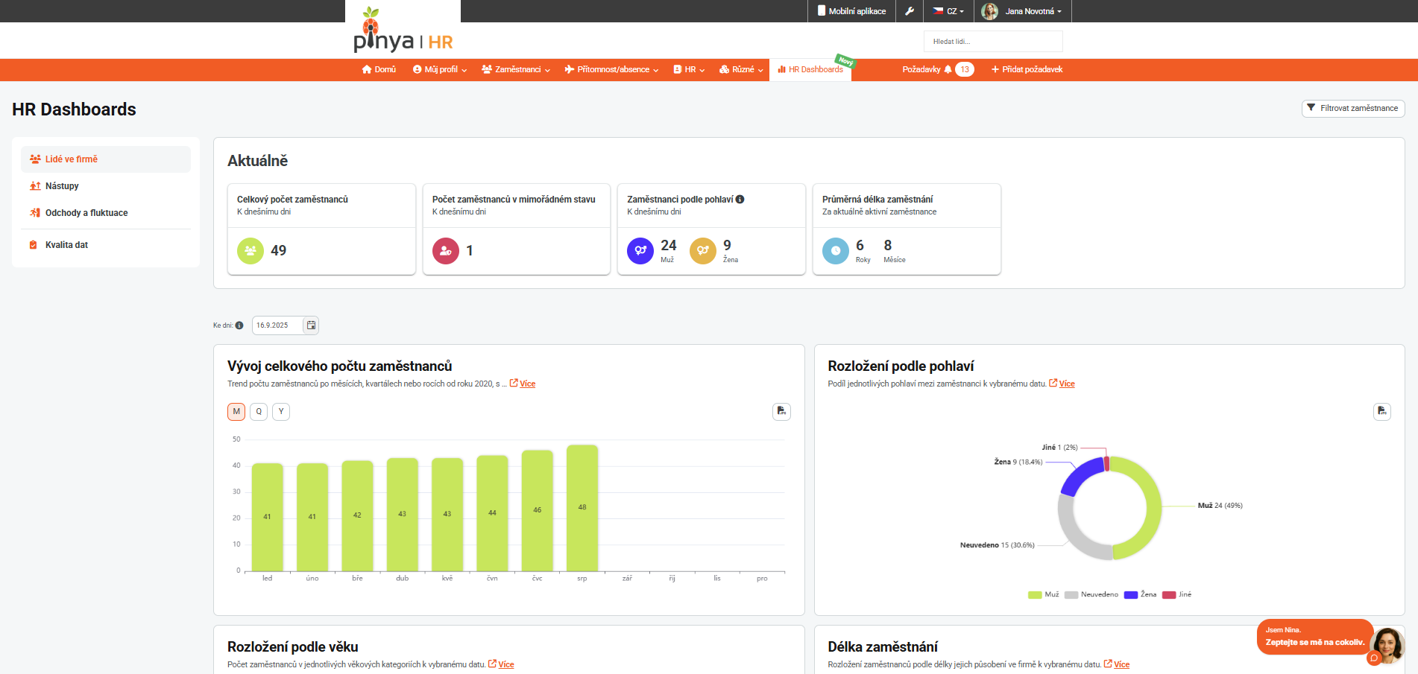This screenshot has width=1418, height=674.
Task: Switch chart to monthly view M
Action: point(236,412)
